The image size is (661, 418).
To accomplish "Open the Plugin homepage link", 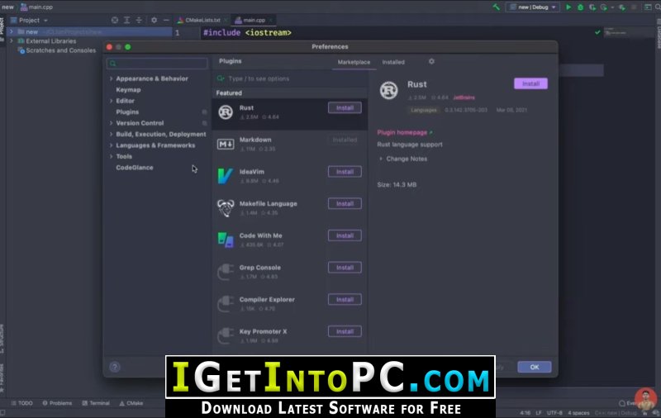I will point(402,132).
